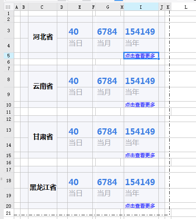
Task: Select row 3 header
Action: point(9,31)
